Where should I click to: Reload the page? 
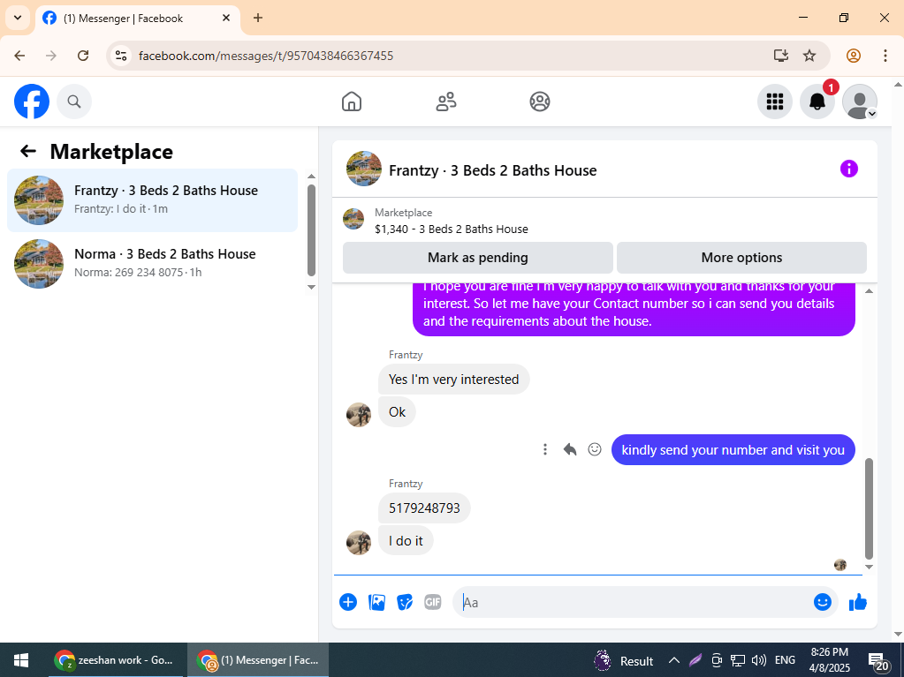[83, 56]
